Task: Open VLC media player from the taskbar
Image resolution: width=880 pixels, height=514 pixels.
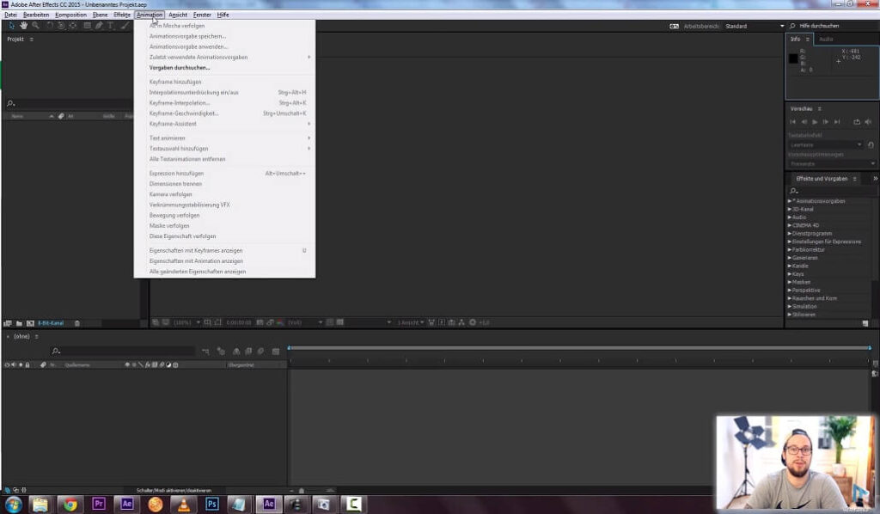Action: (183, 504)
